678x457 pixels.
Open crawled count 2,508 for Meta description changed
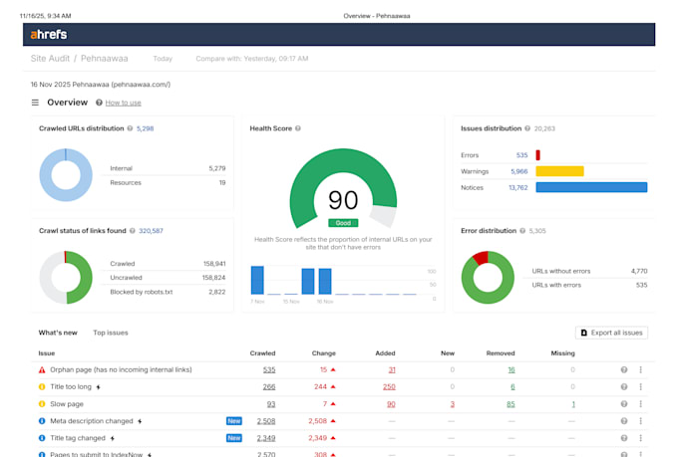click(x=266, y=421)
